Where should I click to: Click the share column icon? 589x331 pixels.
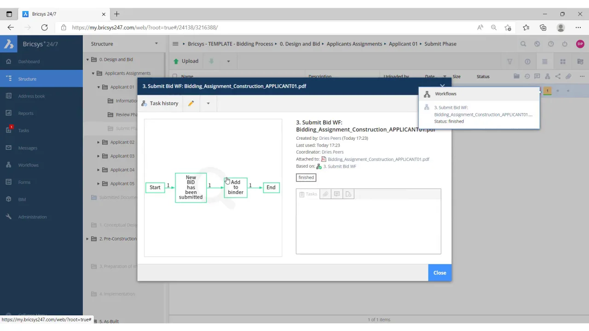tap(558, 76)
